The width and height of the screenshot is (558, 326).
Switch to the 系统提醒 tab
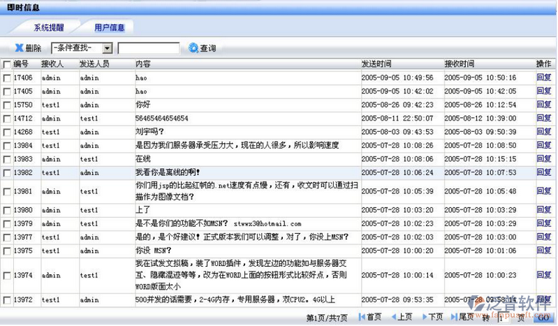point(49,28)
